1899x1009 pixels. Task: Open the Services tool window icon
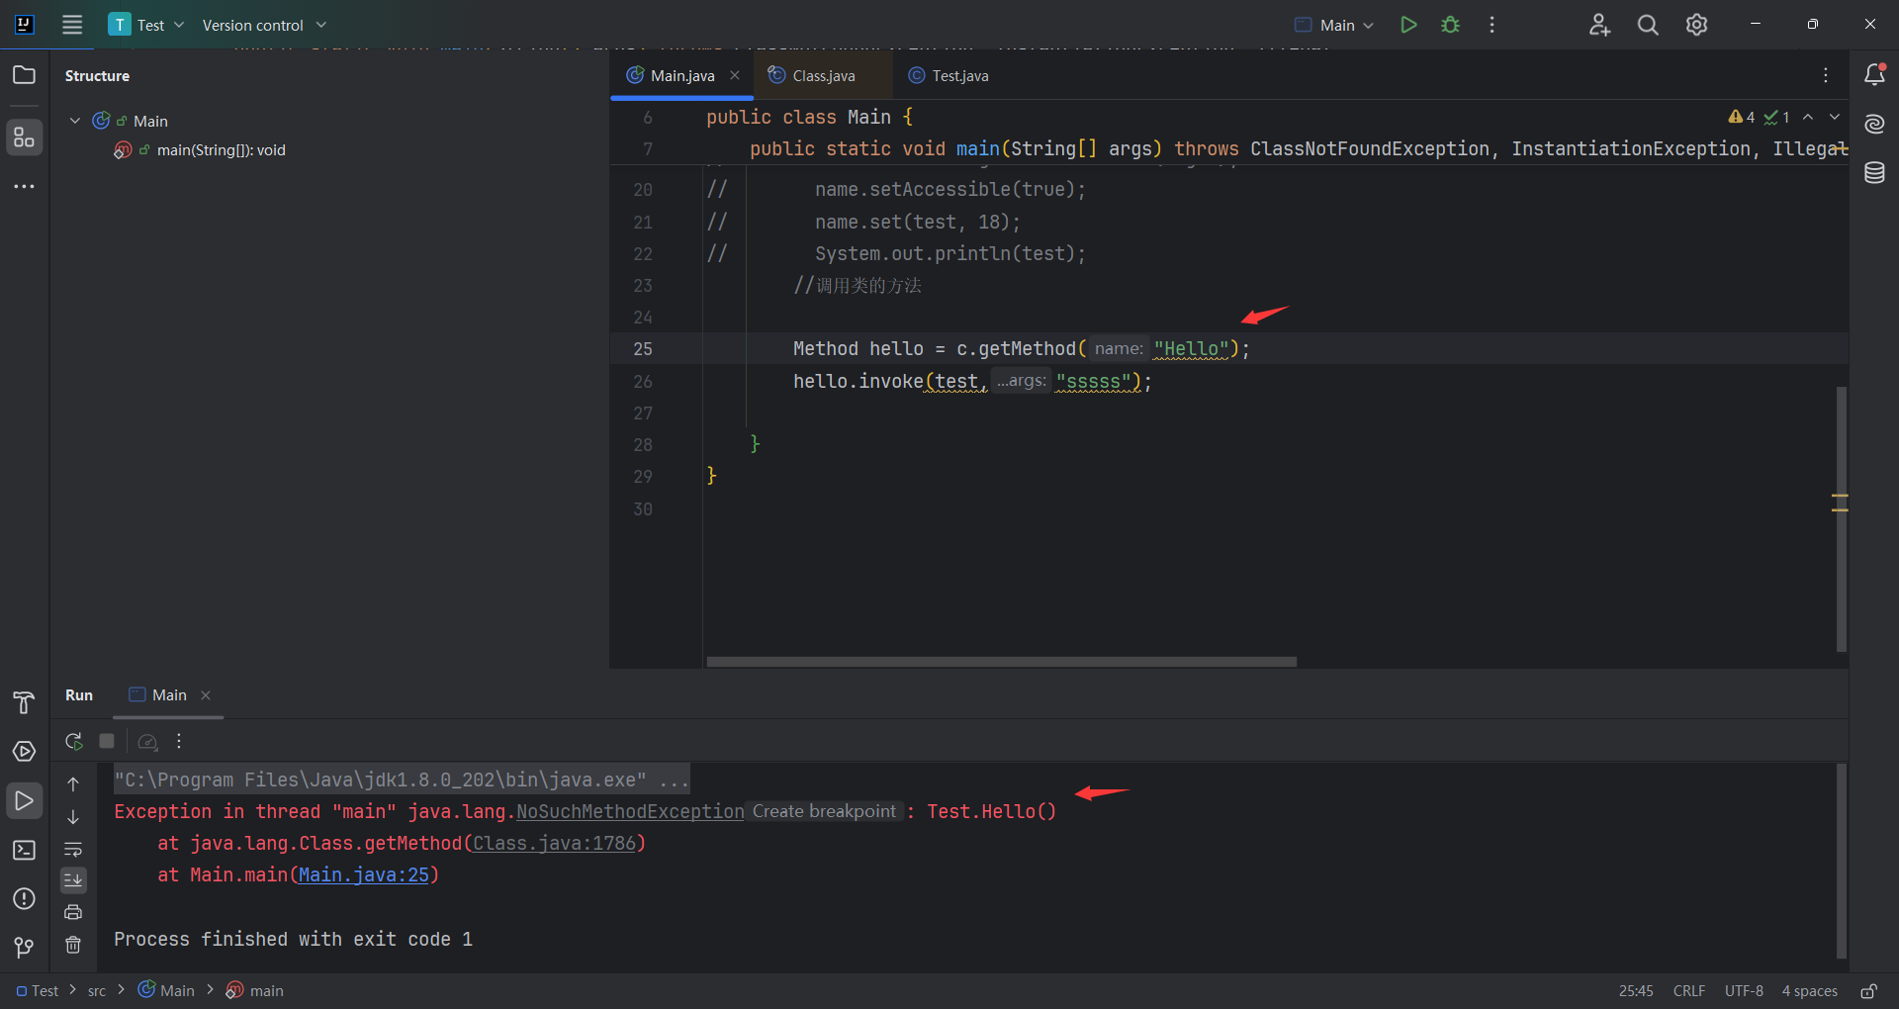point(24,752)
